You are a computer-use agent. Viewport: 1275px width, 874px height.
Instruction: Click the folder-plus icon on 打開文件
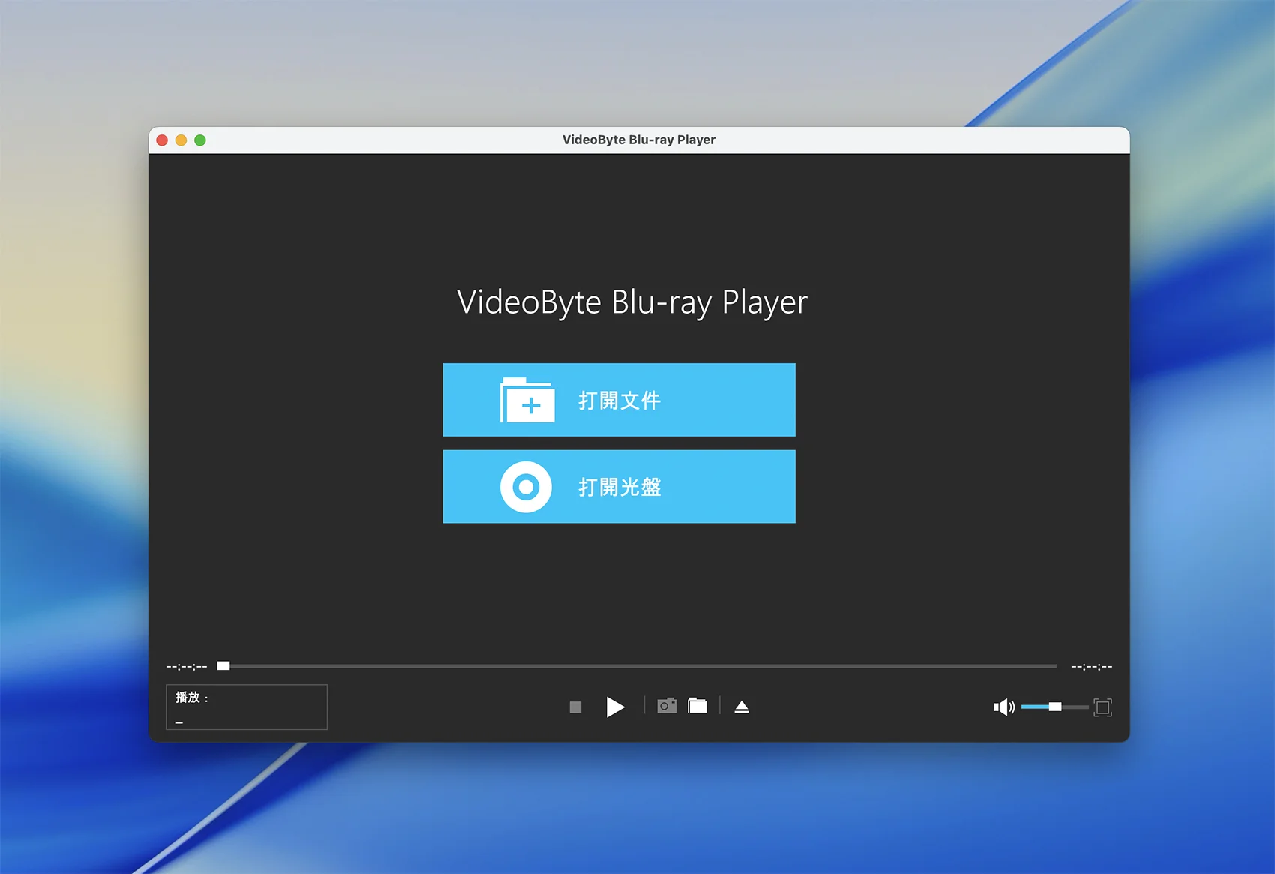pyautogui.click(x=527, y=401)
